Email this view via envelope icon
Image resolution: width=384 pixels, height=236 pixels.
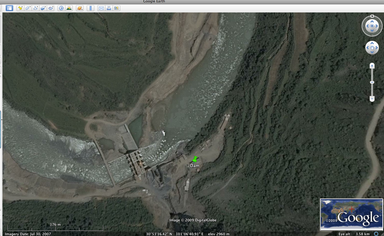point(101,8)
